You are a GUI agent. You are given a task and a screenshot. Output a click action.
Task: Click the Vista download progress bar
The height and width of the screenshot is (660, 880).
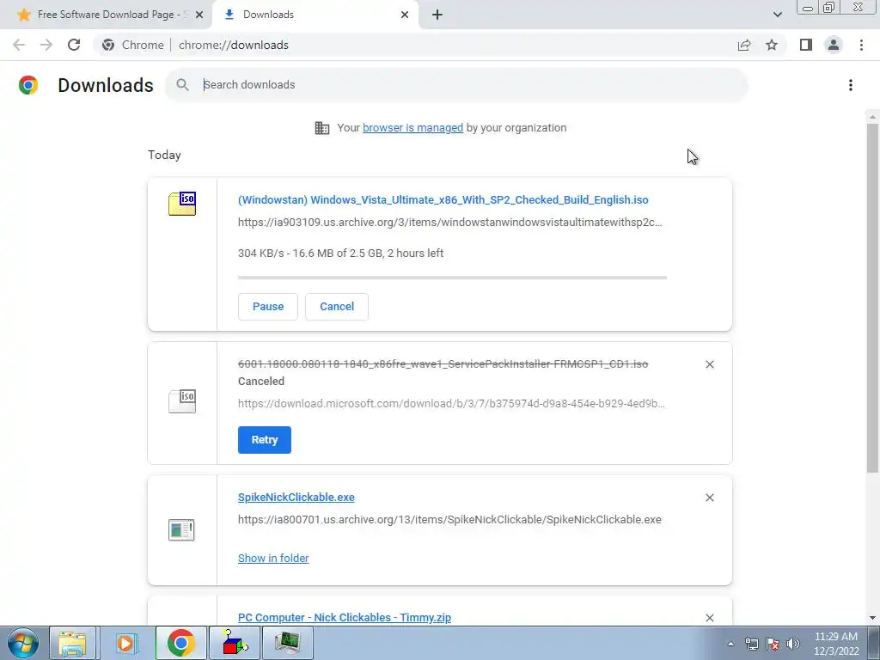click(452, 278)
